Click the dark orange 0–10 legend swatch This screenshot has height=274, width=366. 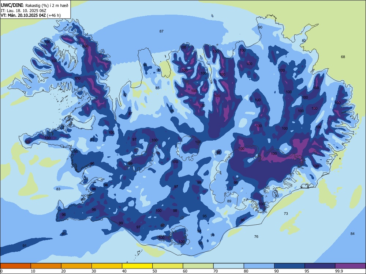point(15,266)
